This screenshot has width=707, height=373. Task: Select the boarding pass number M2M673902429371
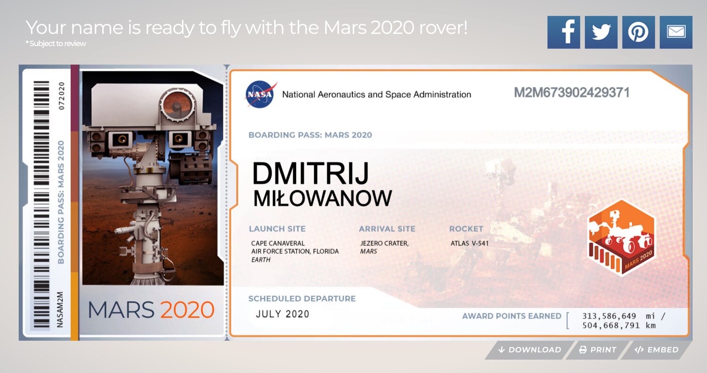[572, 92]
